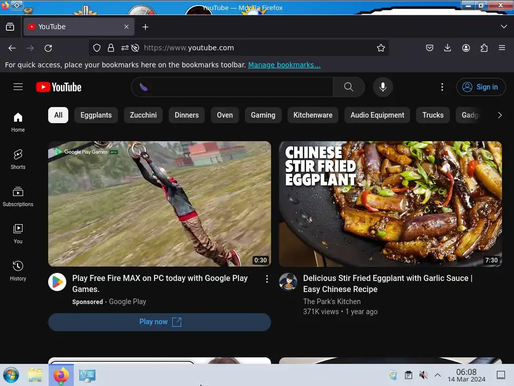Open Subscriptions in the sidebar
The height and width of the screenshot is (386, 514).
pyautogui.click(x=18, y=197)
